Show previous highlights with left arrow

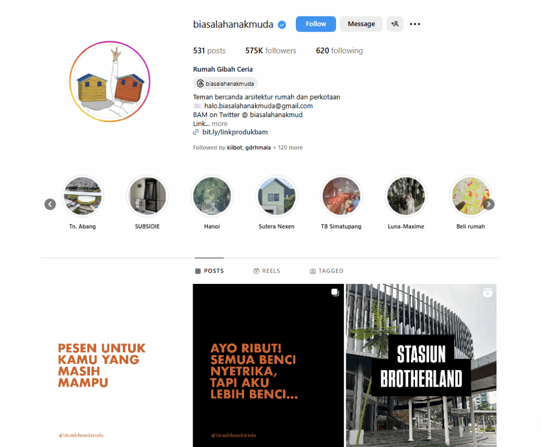coord(50,204)
